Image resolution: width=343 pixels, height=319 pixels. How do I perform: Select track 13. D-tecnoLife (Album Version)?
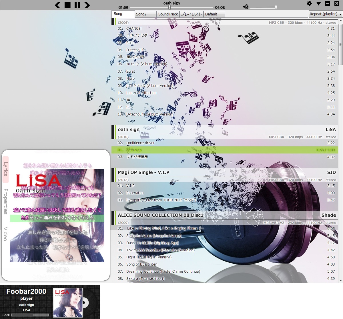(x=225, y=114)
